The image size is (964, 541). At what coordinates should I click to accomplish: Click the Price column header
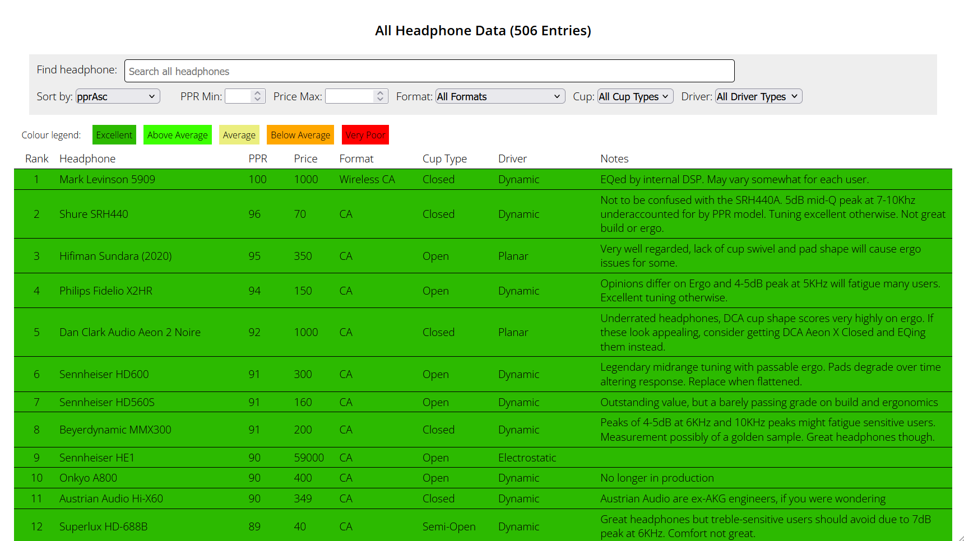click(305, 158)
